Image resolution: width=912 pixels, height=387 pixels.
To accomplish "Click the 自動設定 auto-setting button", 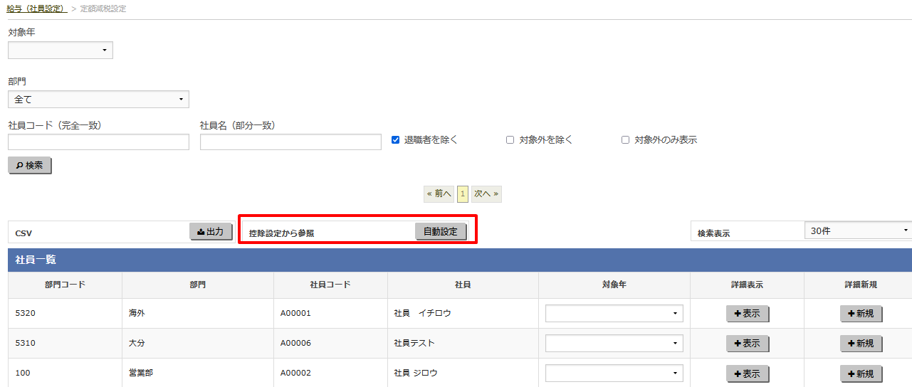I will [x=441, y=232].
